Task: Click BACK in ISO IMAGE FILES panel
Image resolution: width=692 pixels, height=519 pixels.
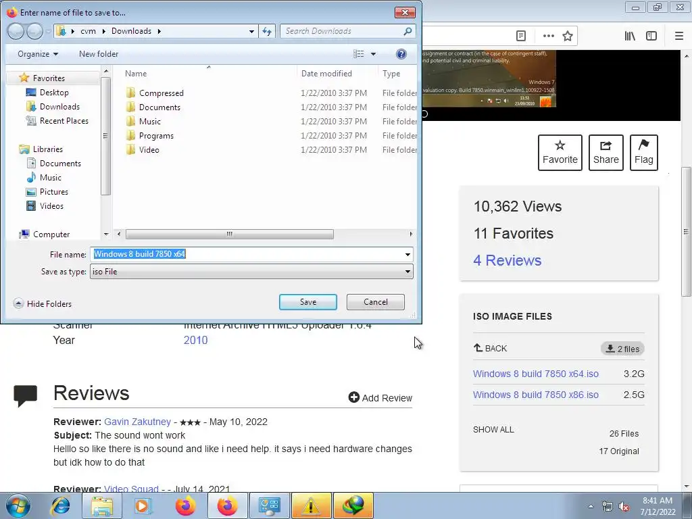Action: 491,348
